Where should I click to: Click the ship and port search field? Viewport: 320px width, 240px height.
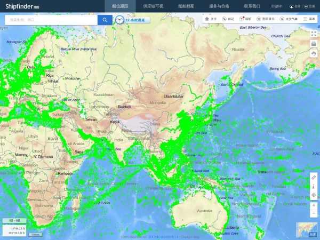51,20
